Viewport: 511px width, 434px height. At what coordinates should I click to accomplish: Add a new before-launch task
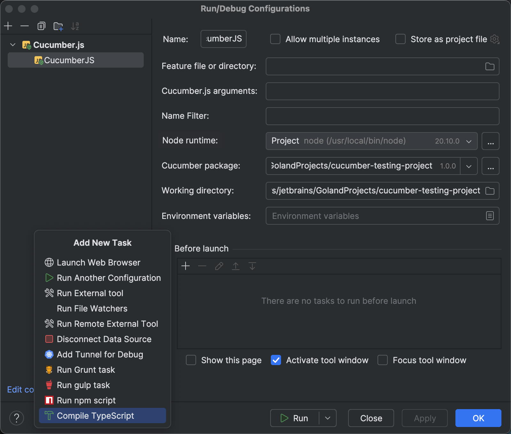(x=186, y=266)
